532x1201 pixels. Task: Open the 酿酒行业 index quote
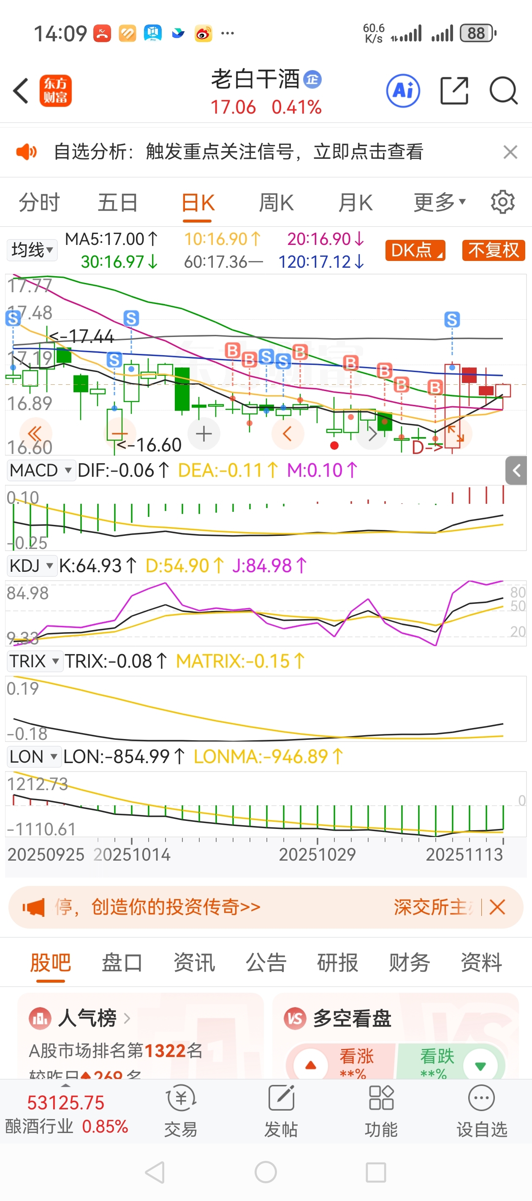pos(66,1114)
